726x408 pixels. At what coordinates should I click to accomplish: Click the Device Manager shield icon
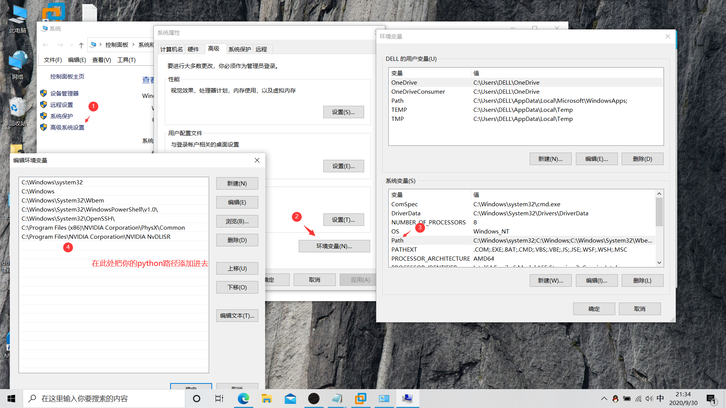43,93
